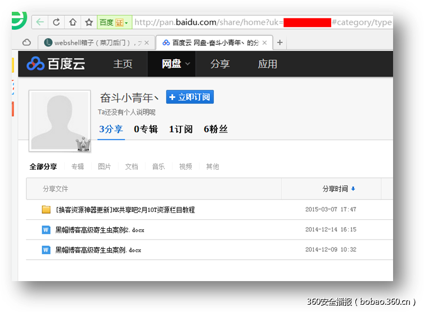The image size is (424, 312).
Task: Click the date 2014-12-14 16:15
Action: [331, 229]
